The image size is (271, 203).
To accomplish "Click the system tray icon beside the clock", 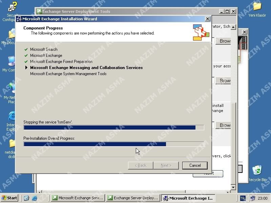I will pos(253,198).
